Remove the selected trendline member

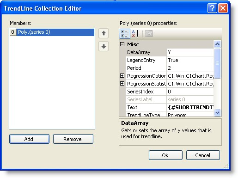pyautogui.click(x=73, y=139)
